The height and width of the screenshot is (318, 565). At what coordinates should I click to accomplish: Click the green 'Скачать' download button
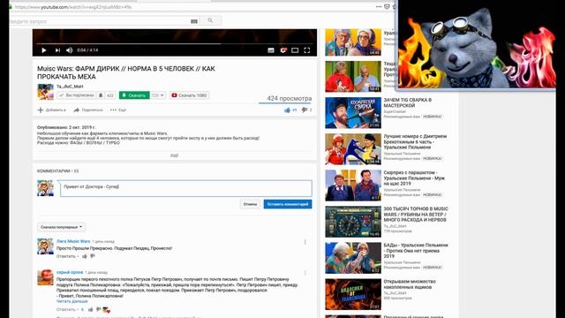point(134,95)
